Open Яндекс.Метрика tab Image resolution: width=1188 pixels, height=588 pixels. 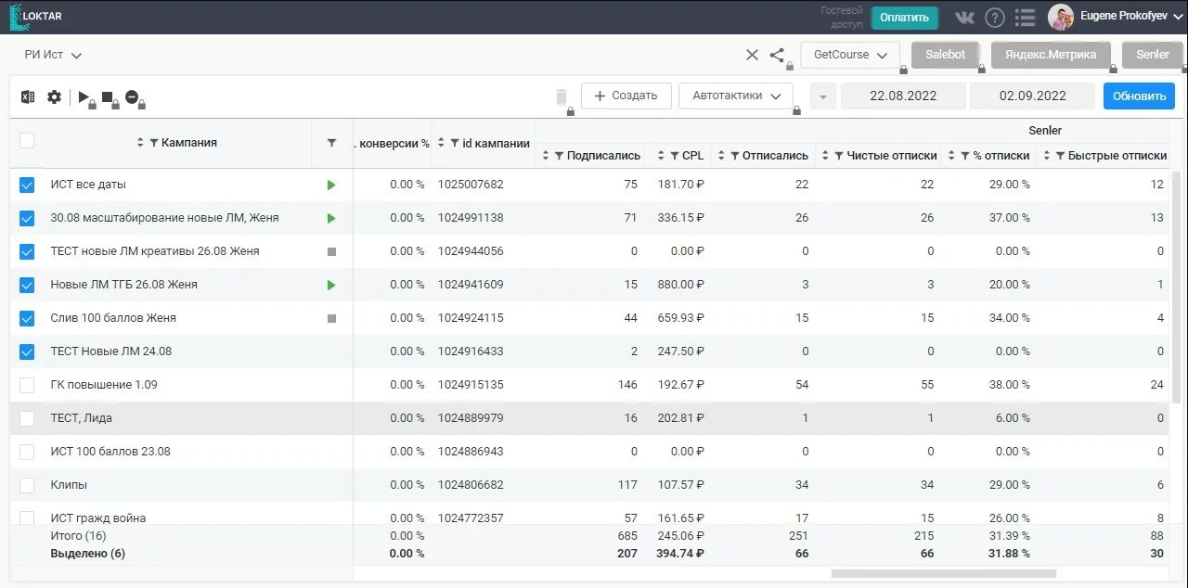(x=1051, y=55)
